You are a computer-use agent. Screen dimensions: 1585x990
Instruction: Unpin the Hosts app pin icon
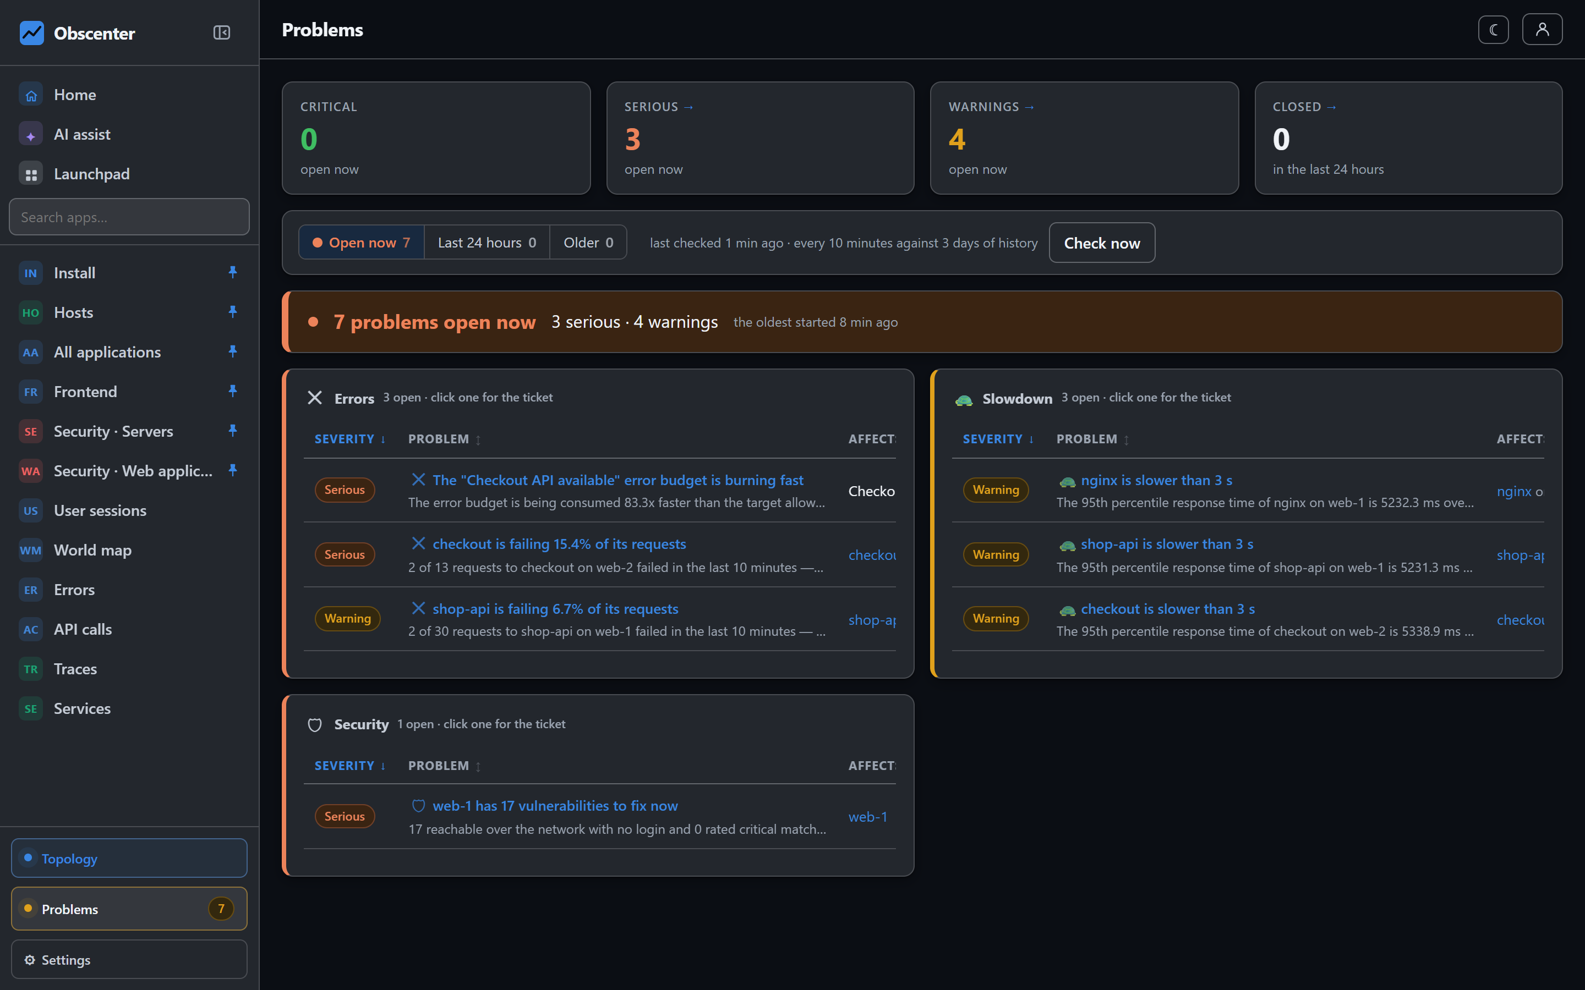[x=232, y=312]
